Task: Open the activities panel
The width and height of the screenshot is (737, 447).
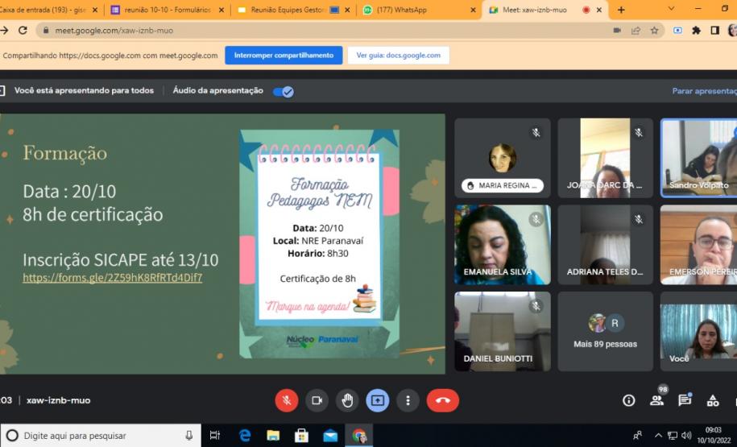Action: [713, 400]
